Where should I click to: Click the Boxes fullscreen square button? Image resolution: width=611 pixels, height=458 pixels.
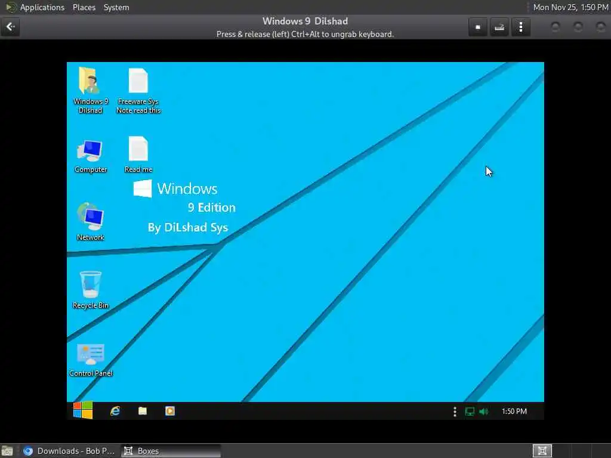[478, 27]
